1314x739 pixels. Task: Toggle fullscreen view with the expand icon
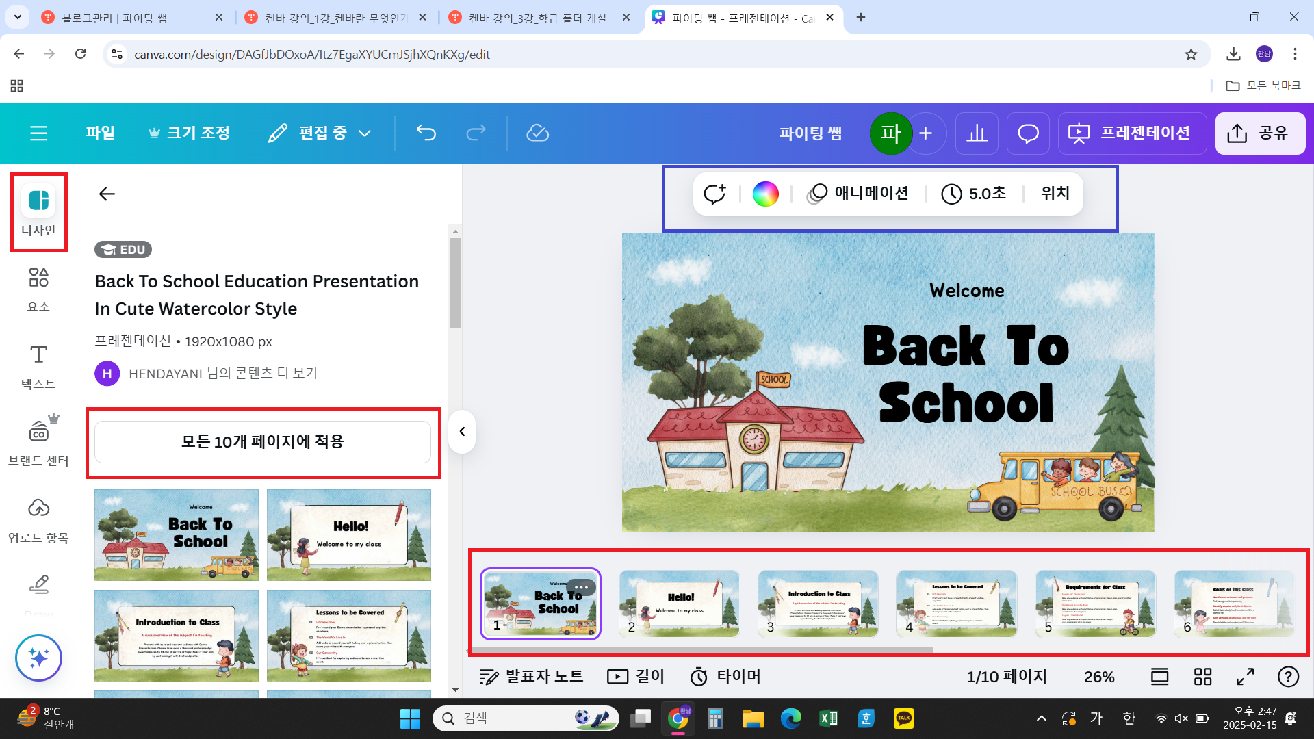coord(1244,676)
